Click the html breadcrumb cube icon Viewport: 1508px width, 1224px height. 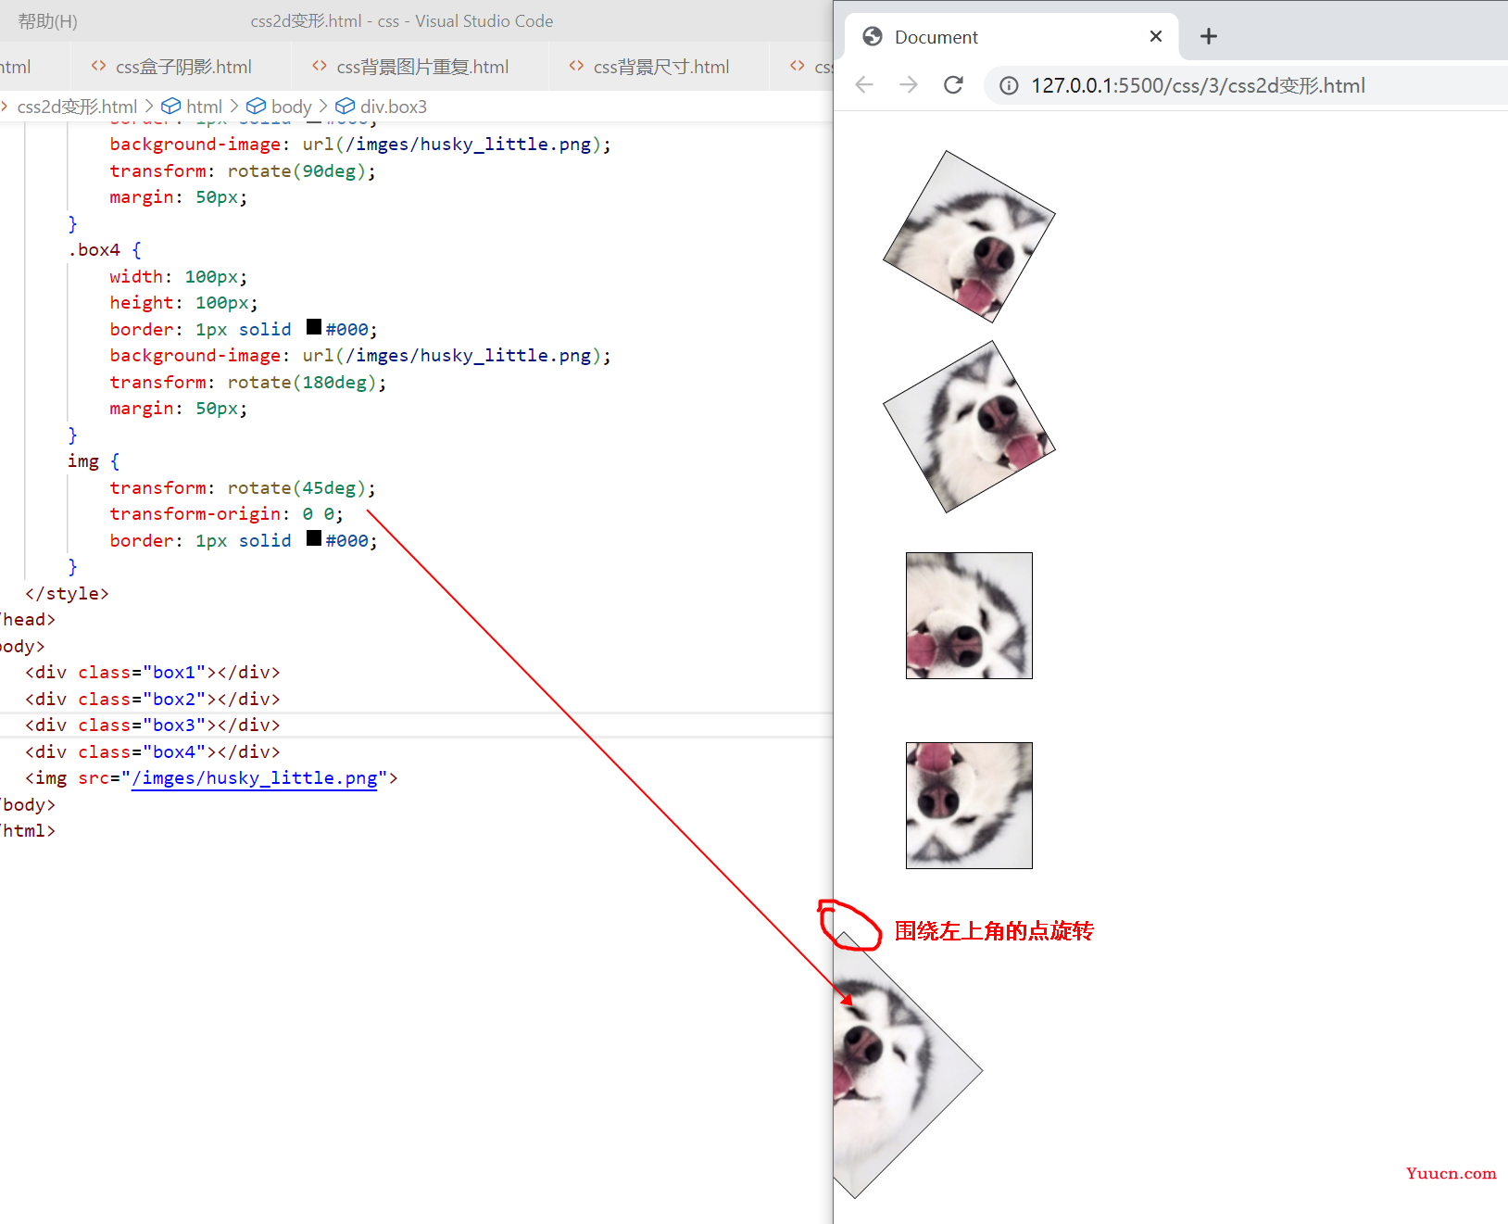171,107
